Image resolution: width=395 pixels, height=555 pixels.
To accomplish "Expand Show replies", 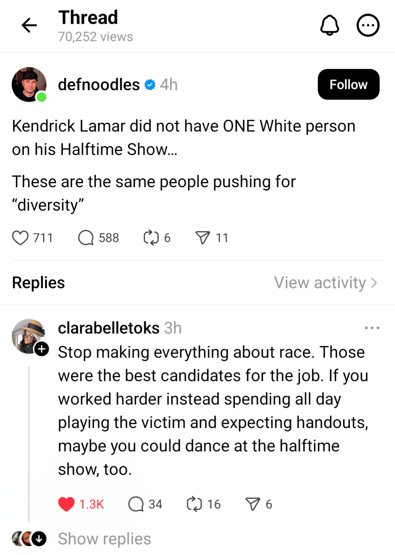I will (104, 539).
